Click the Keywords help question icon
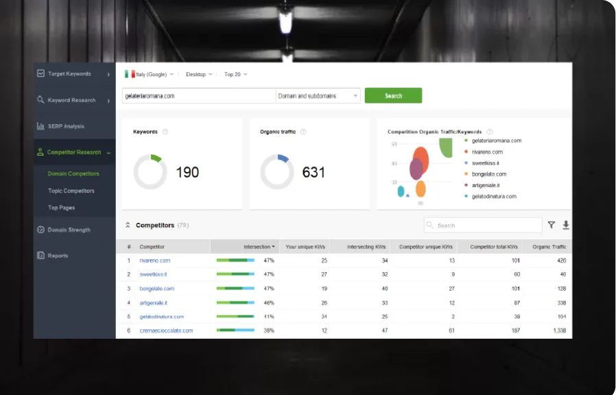 tap(165, 132)
